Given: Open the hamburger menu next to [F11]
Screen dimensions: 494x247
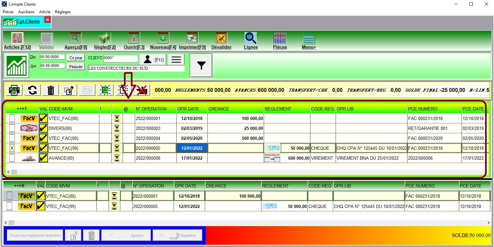Looking at the screenshot, I should coord(176,60).
